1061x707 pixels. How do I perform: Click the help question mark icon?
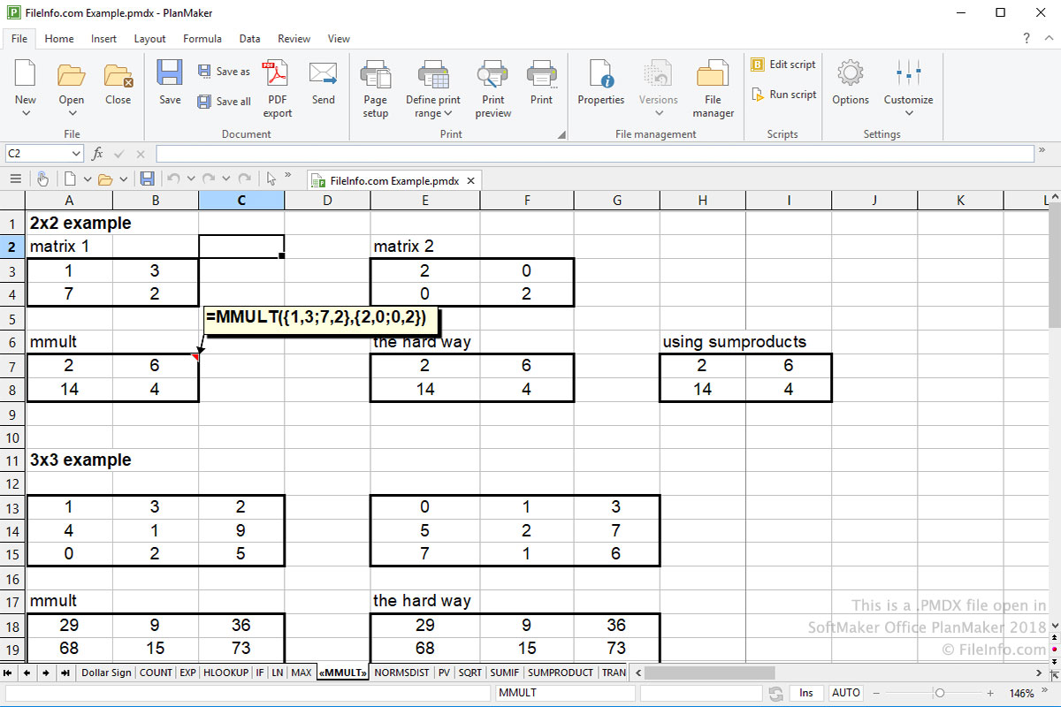(x=1027, y=39)
